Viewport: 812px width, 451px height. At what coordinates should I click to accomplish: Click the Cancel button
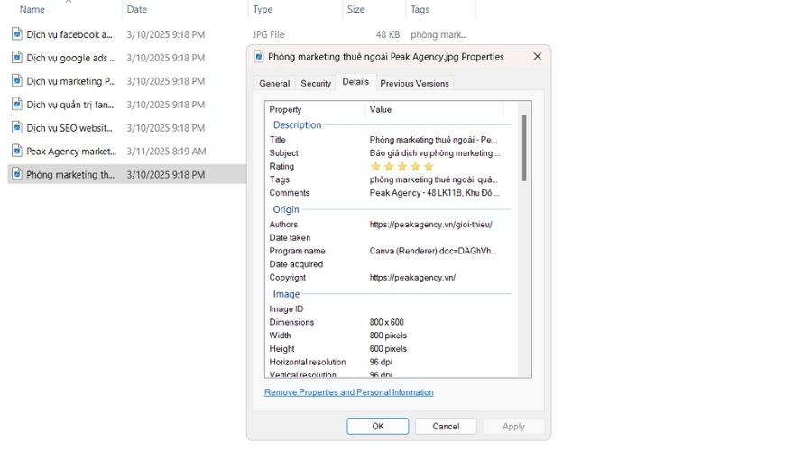pyautogui.click(x=446, y=426)
